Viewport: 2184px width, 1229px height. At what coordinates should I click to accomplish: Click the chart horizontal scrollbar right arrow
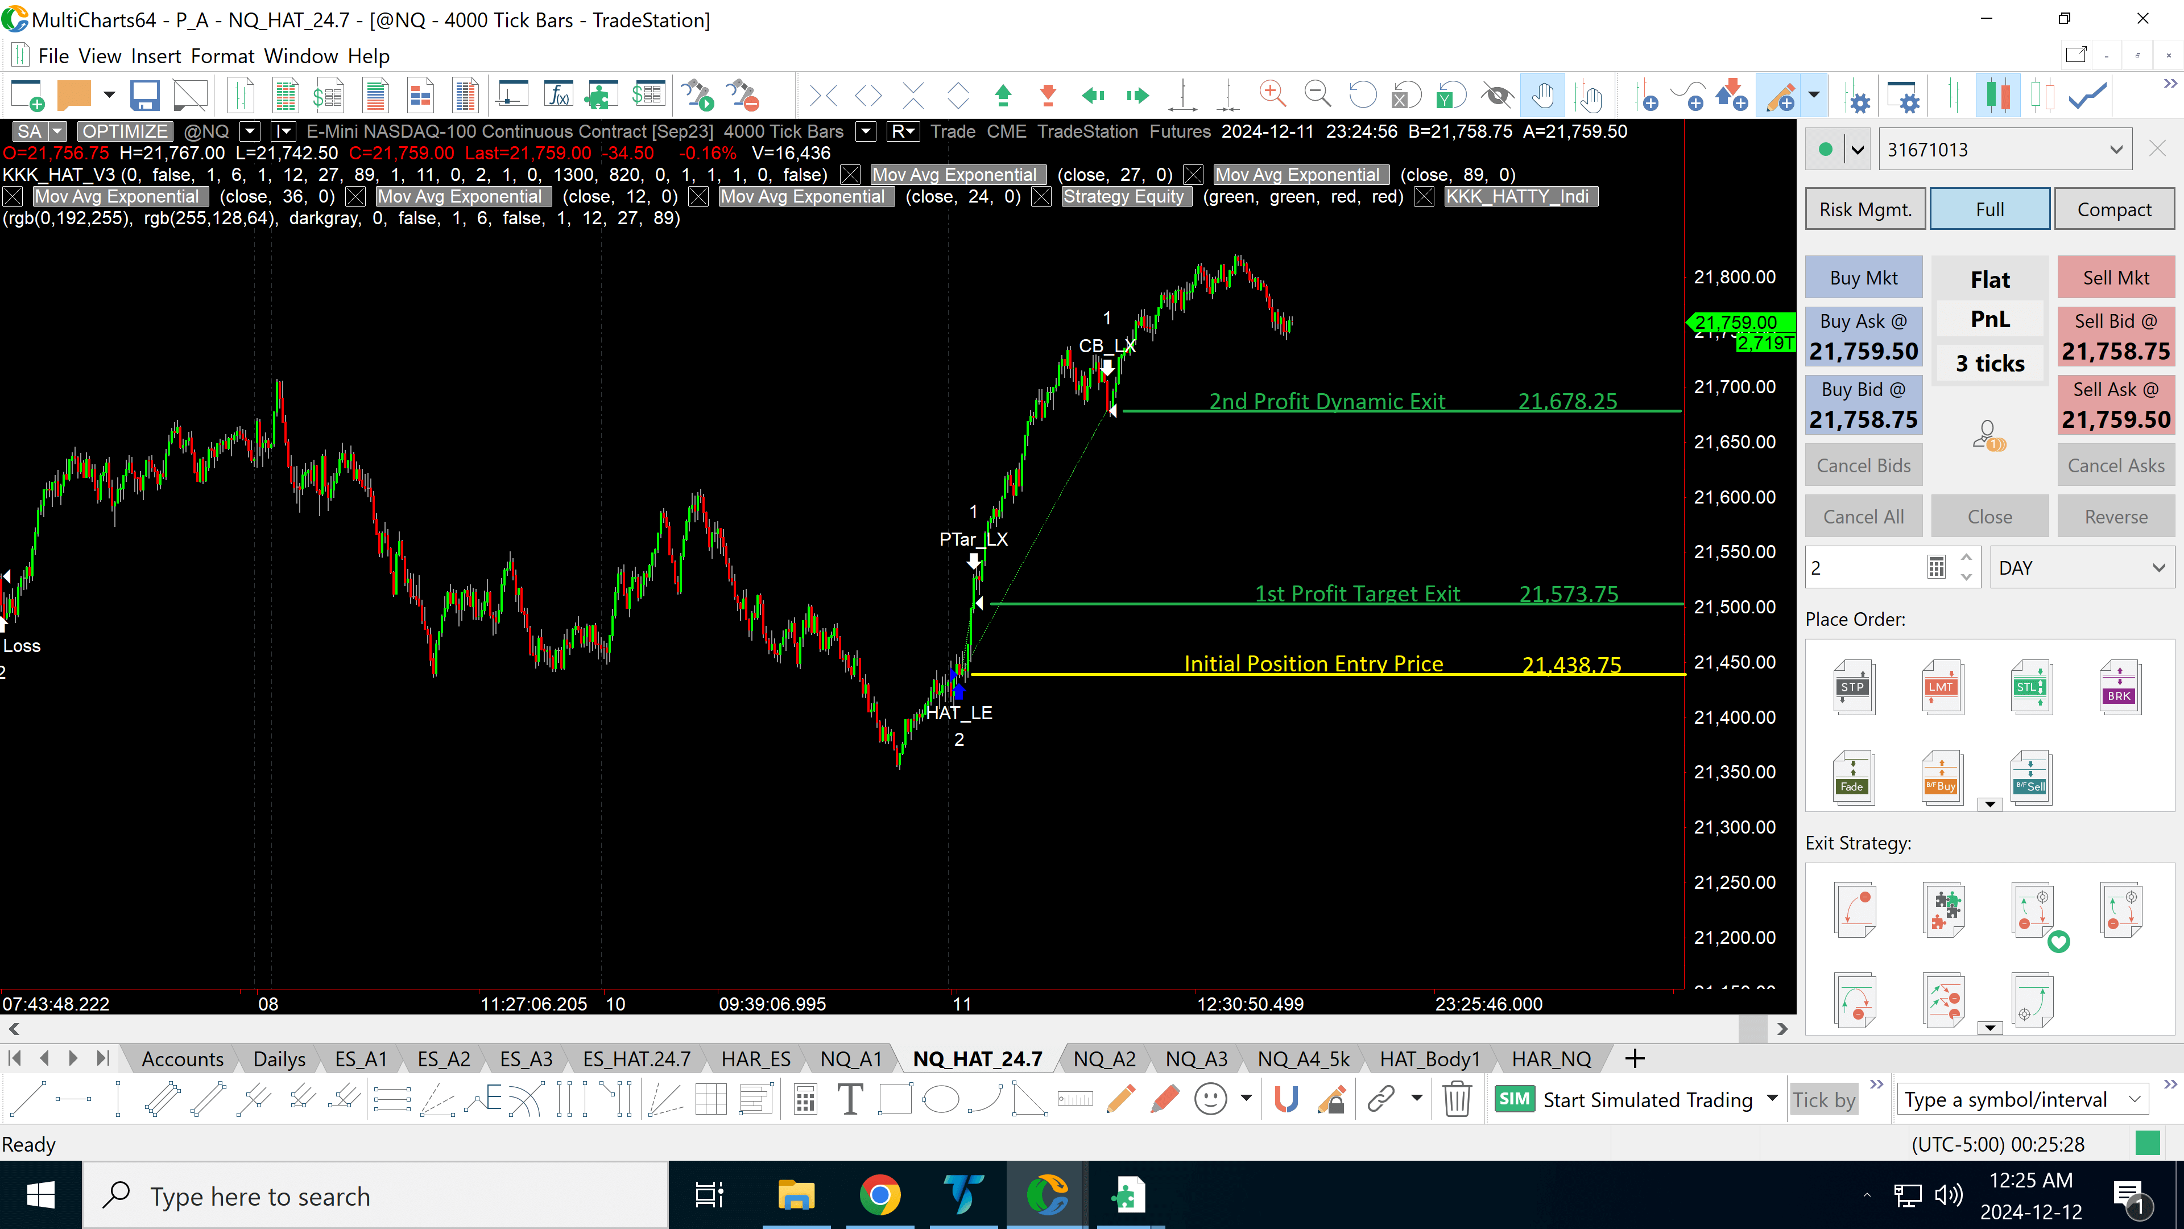tap(1782, 1029)
